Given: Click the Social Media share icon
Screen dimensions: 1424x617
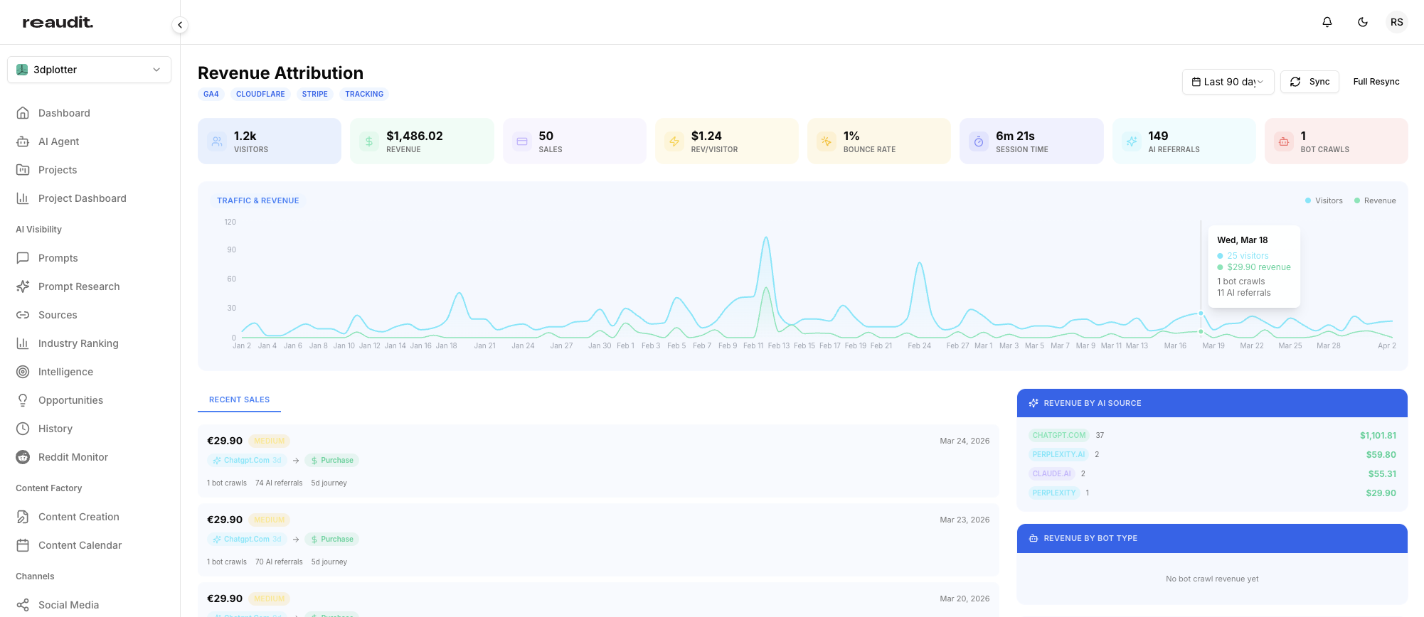Looking at the screenshot, I should 23,605.
